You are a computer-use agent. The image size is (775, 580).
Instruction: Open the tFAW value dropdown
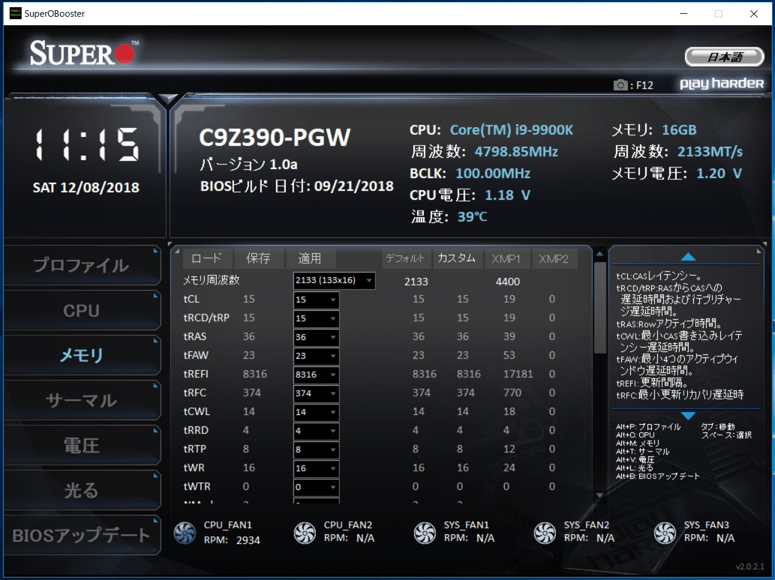pos(316,356)
